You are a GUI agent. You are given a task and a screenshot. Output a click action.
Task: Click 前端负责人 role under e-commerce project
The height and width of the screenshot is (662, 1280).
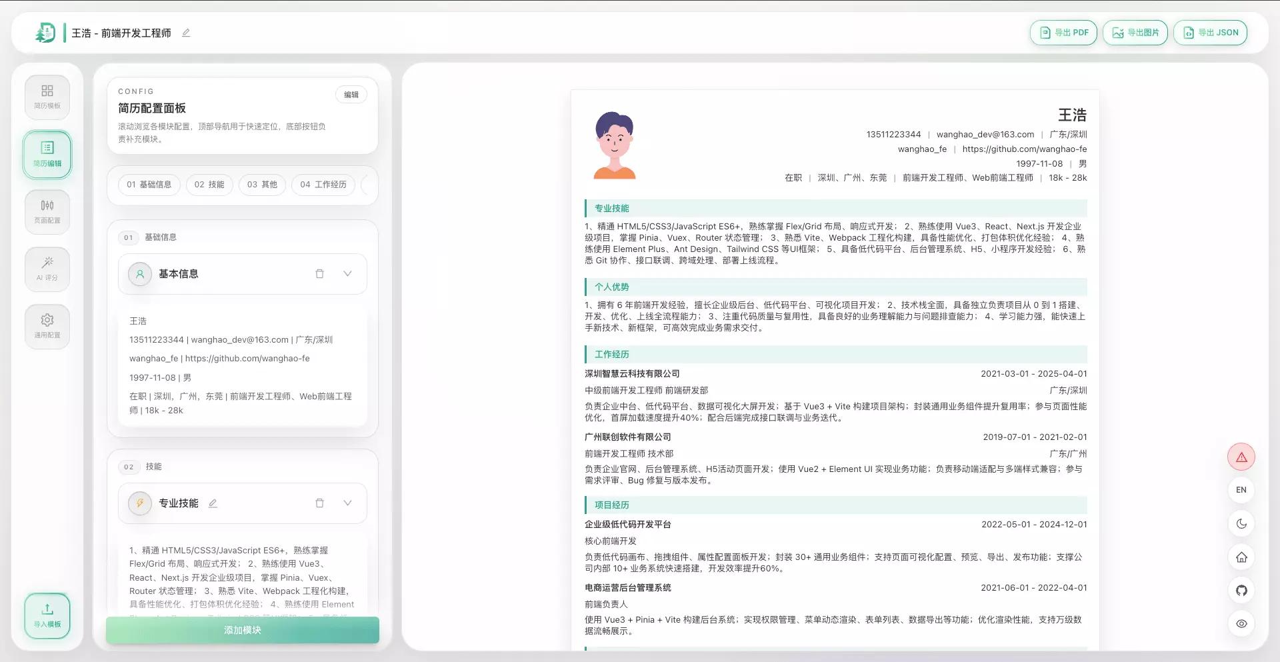[606, 605]
